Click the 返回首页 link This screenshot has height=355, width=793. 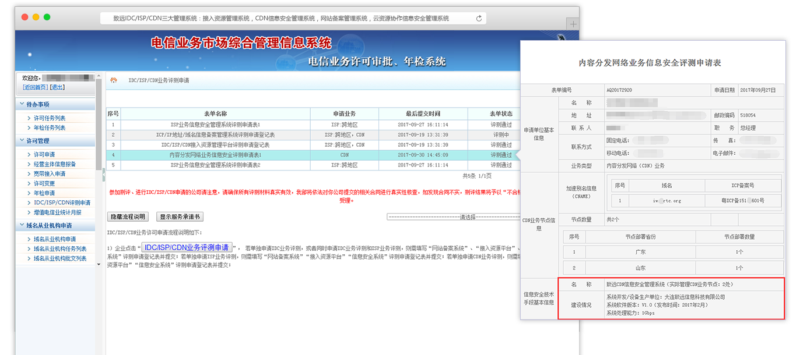coord(35,87)
